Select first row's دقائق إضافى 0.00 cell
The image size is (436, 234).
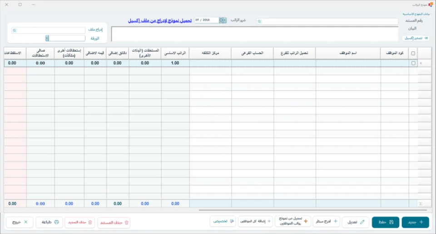click(x=118, y=63)
